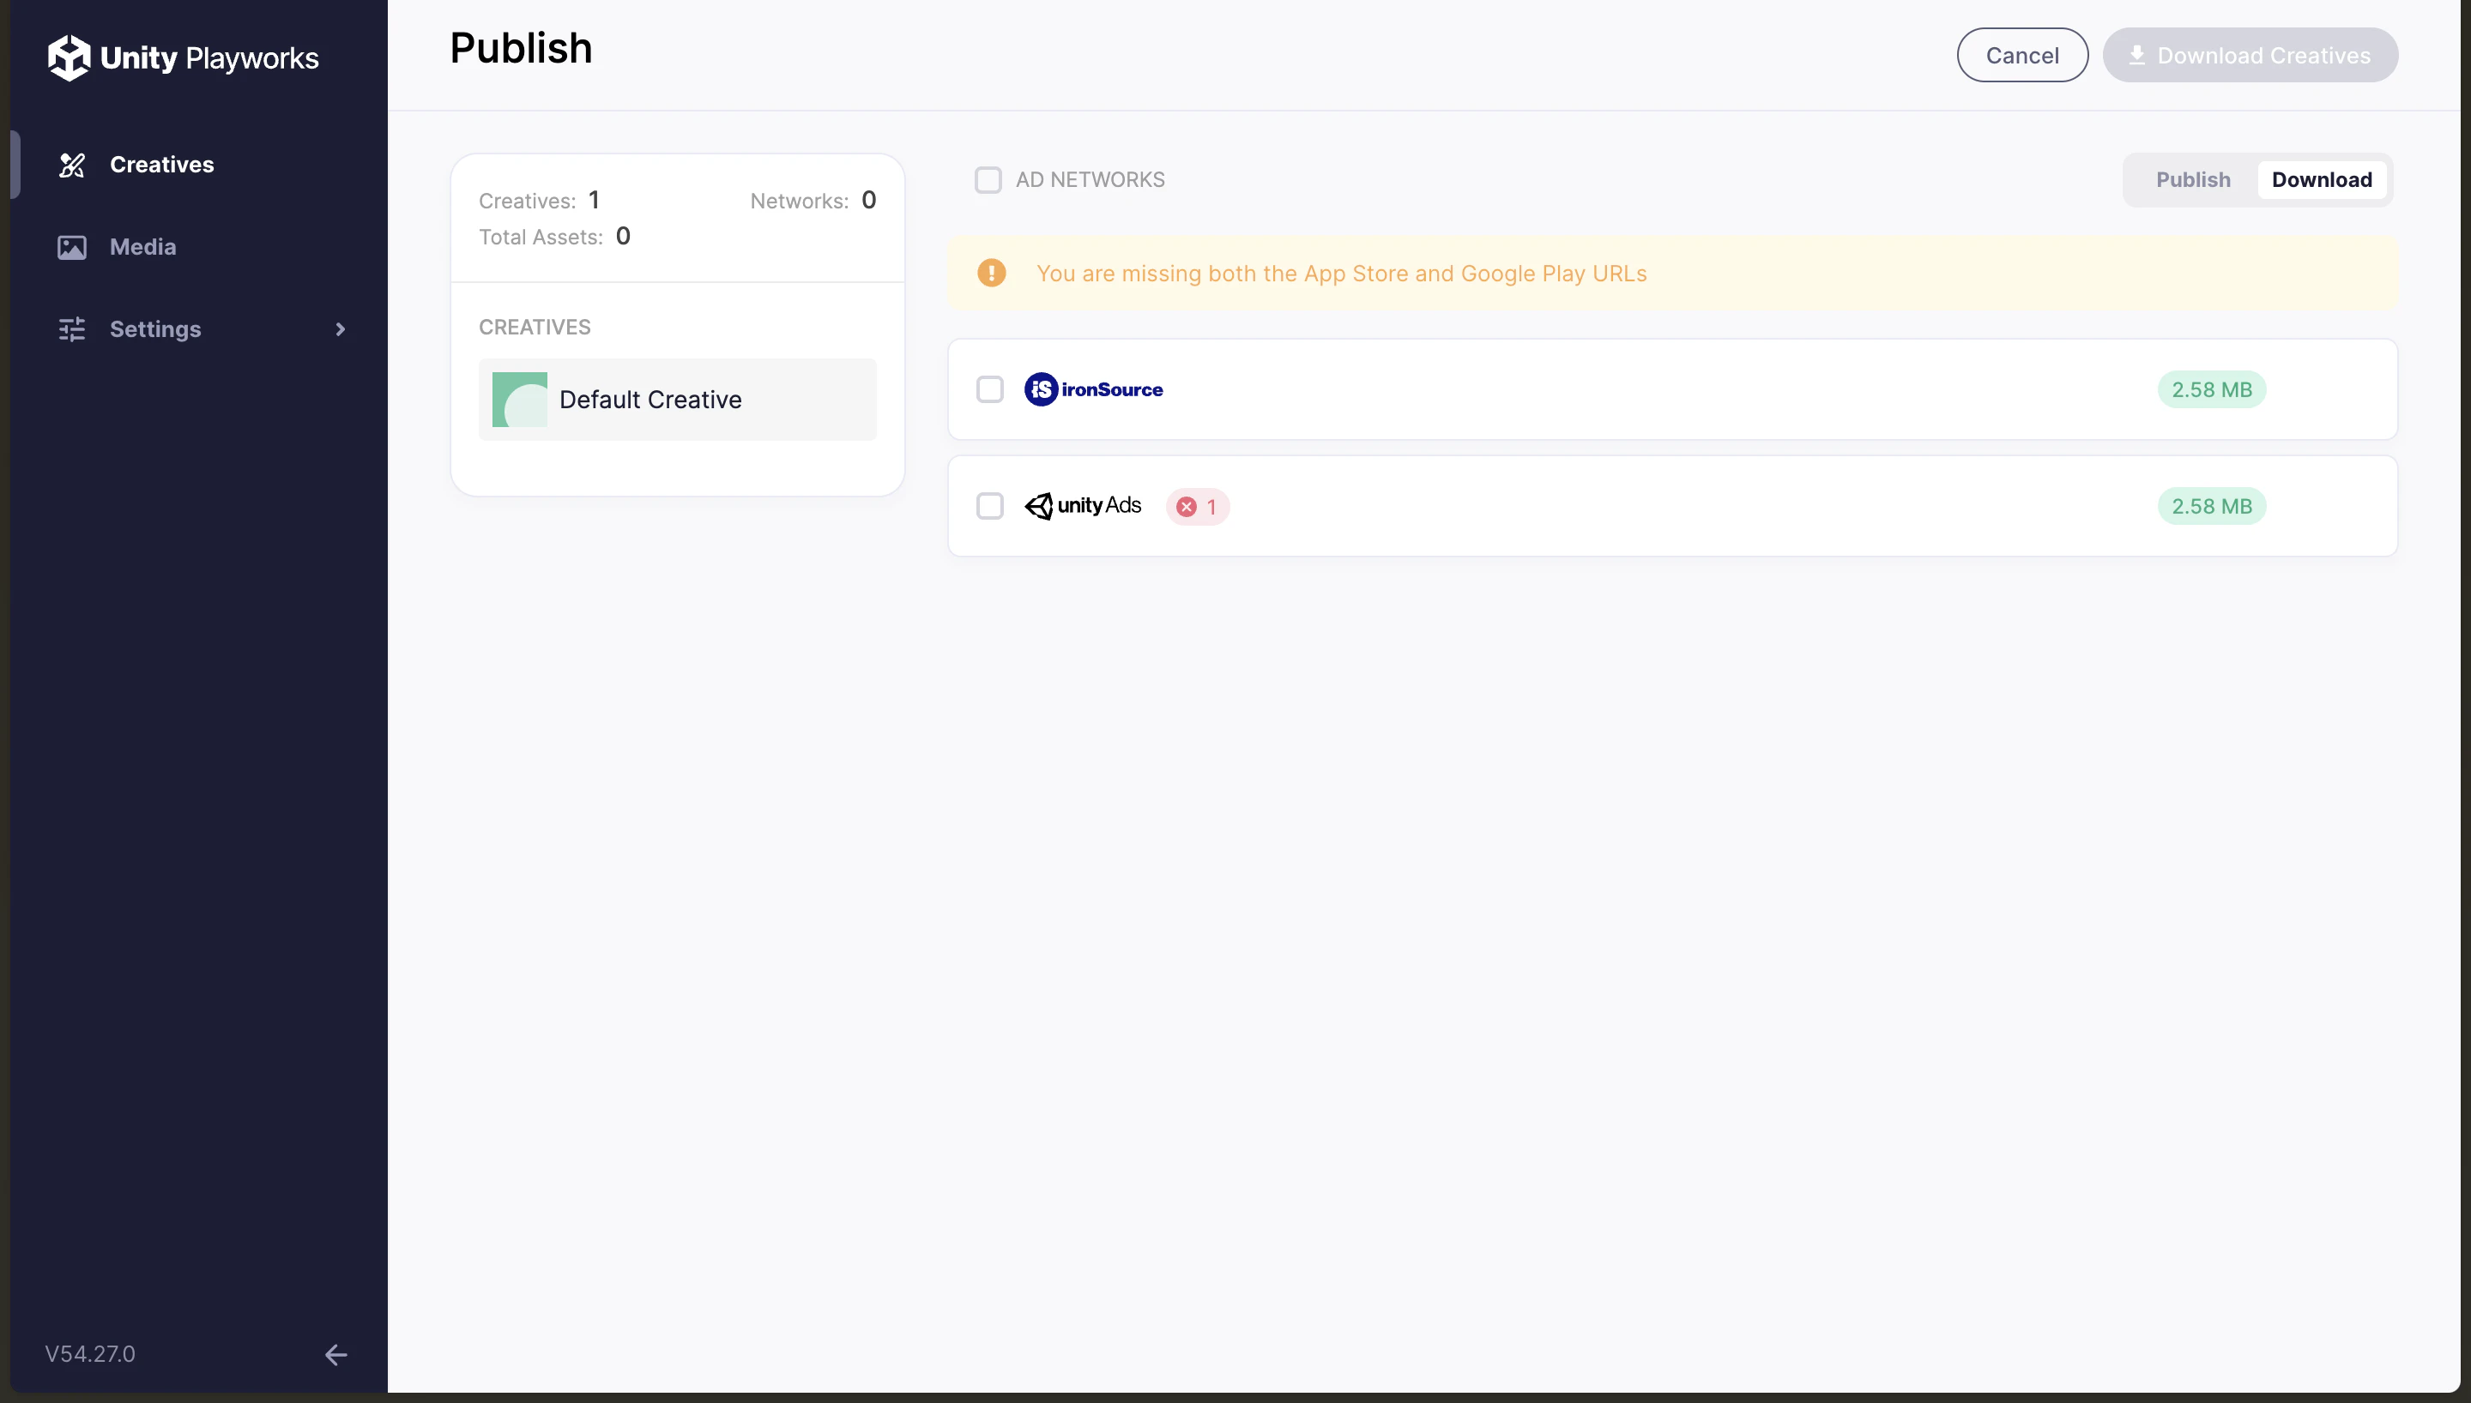
Task: Click the Creatives count value
Action: pos(594,201)
